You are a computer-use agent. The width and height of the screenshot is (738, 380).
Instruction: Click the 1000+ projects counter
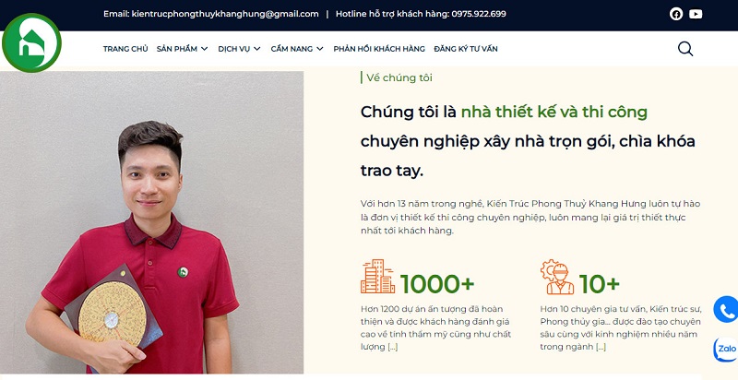(x=437, y=283)
